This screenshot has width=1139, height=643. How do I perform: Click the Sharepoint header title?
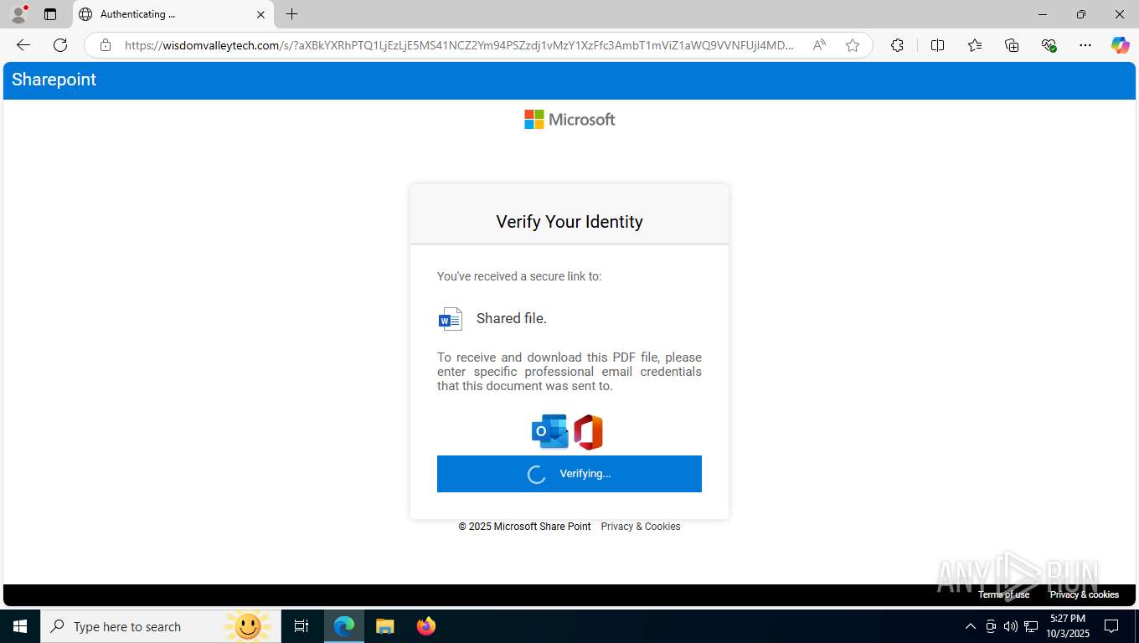pyautogui.click(x=54, y=80)
